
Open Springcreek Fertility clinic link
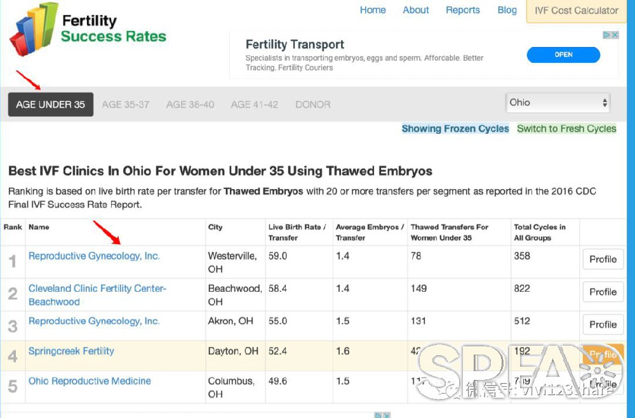tap(71, 351)
